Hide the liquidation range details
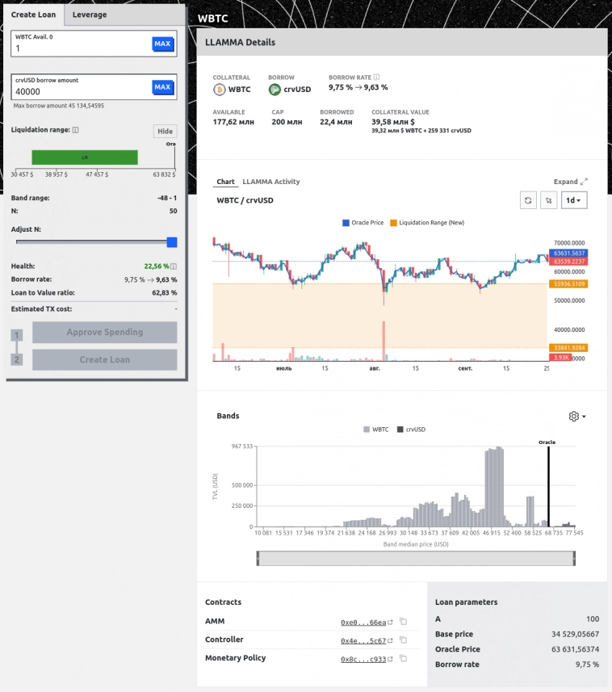 tap(165, 131)
